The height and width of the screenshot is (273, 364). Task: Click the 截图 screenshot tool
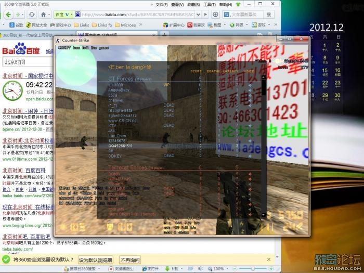[214, 25]
